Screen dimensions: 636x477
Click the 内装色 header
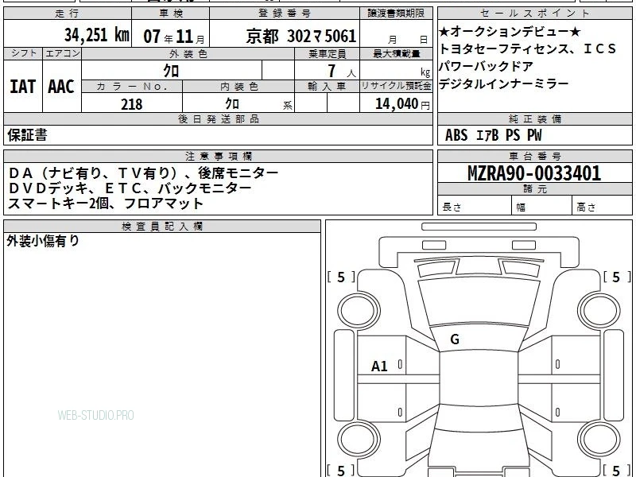pos(238,87)
